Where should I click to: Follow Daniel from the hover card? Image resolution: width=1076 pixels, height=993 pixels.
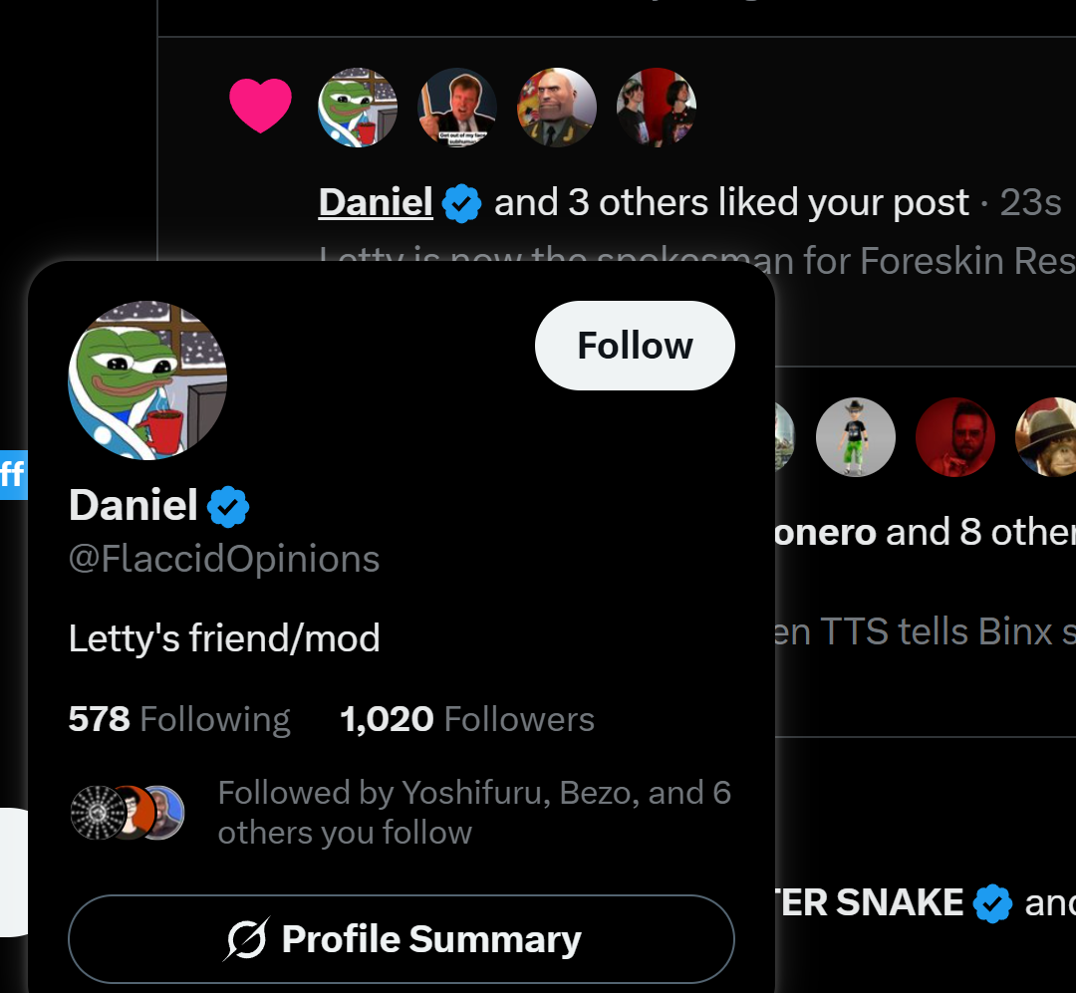pyautogui.click(x=635, y=346)
